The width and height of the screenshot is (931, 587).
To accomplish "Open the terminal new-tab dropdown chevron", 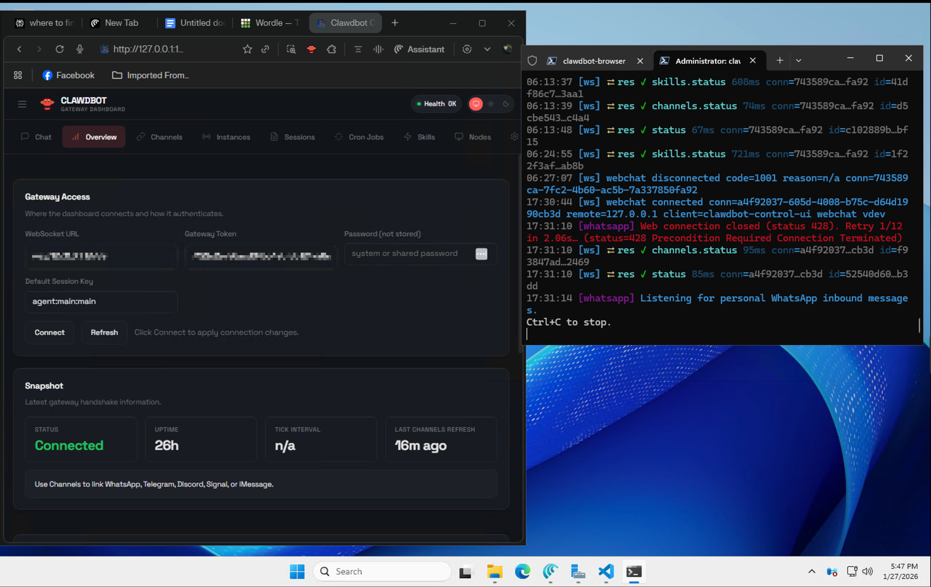I will click(x=799, y=60).
